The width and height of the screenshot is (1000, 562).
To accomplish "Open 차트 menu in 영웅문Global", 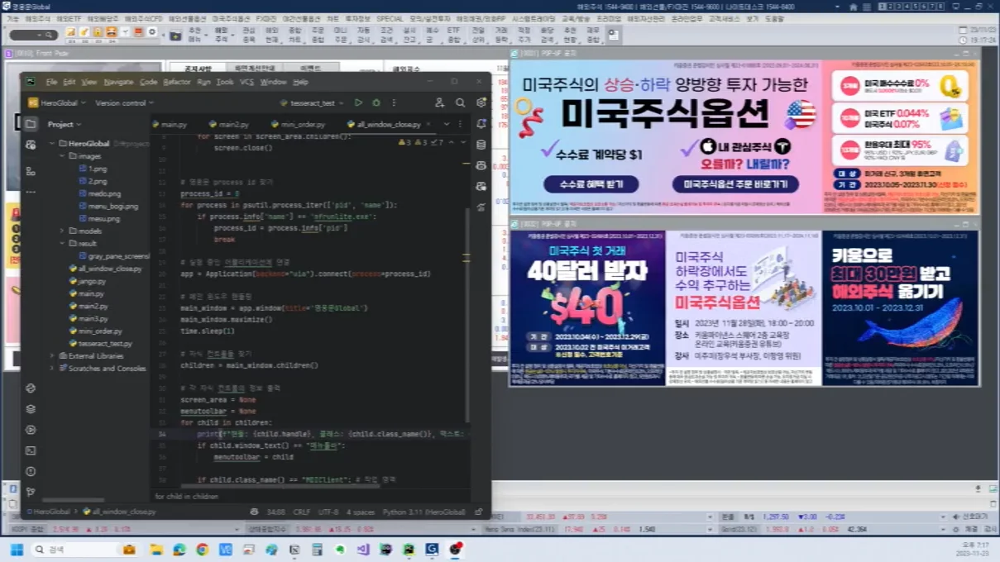I will [333, 17].
